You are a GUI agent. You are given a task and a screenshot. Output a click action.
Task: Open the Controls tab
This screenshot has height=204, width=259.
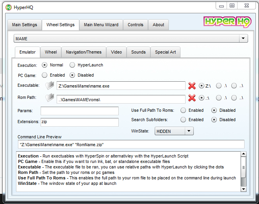click(x=136, y=25)
